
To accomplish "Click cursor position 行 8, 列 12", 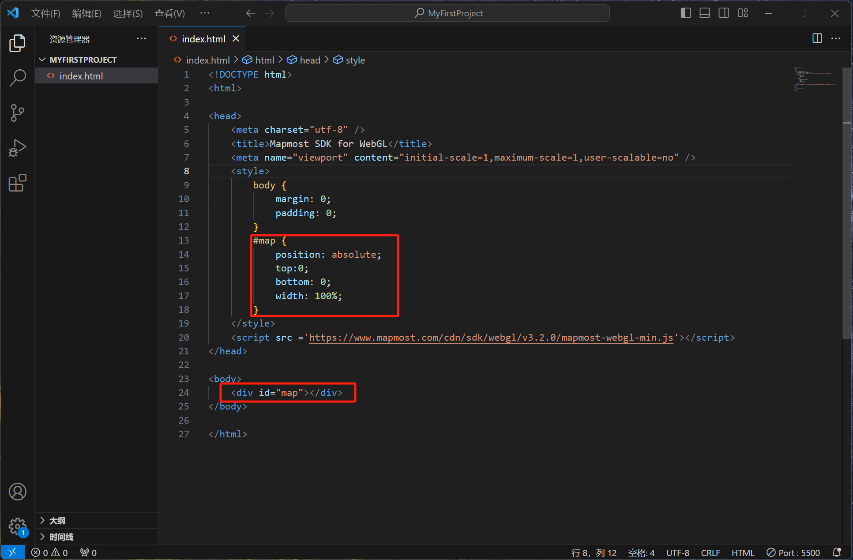I will pos(594,552).
